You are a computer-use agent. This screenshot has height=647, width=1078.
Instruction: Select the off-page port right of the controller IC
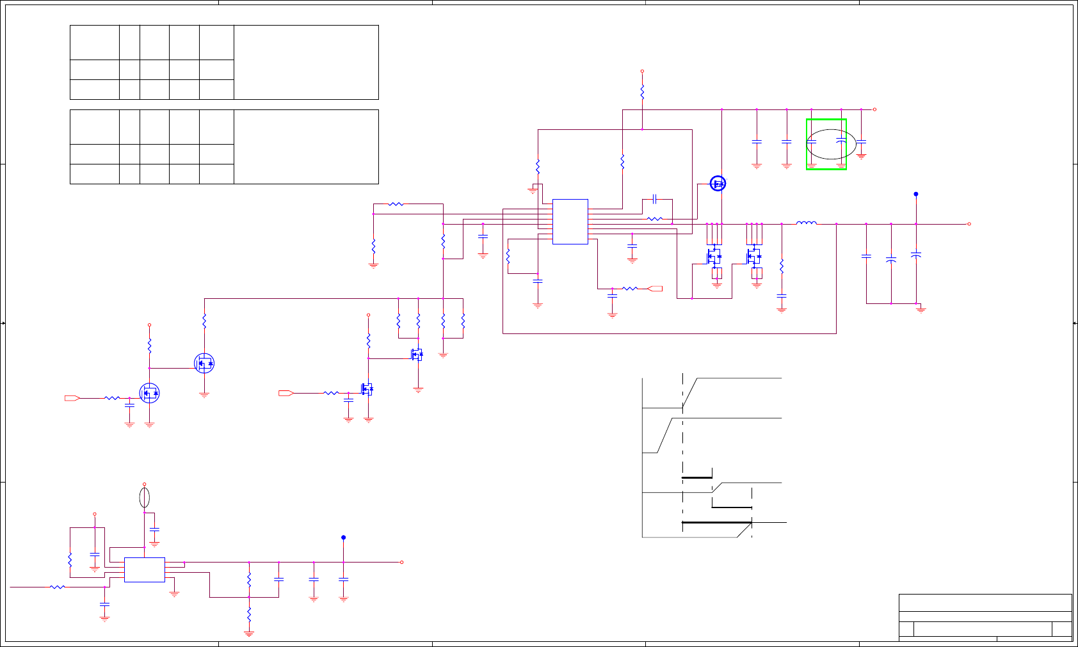point(656,289)
